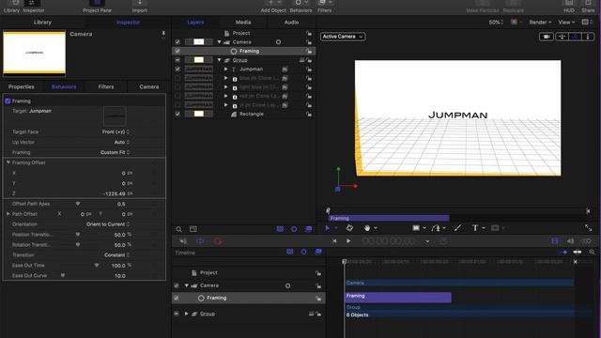
Task: Select the purple Framing bar in timeline
Action: pyautogui.click(x=398, y=298)
